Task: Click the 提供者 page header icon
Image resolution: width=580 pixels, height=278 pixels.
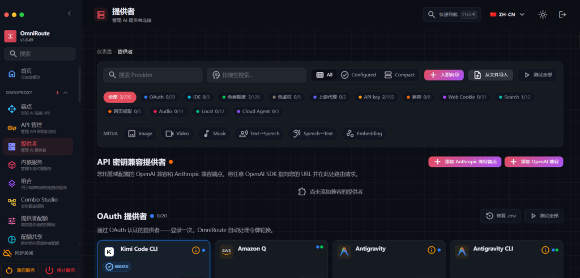Action: tap(101, 14)
